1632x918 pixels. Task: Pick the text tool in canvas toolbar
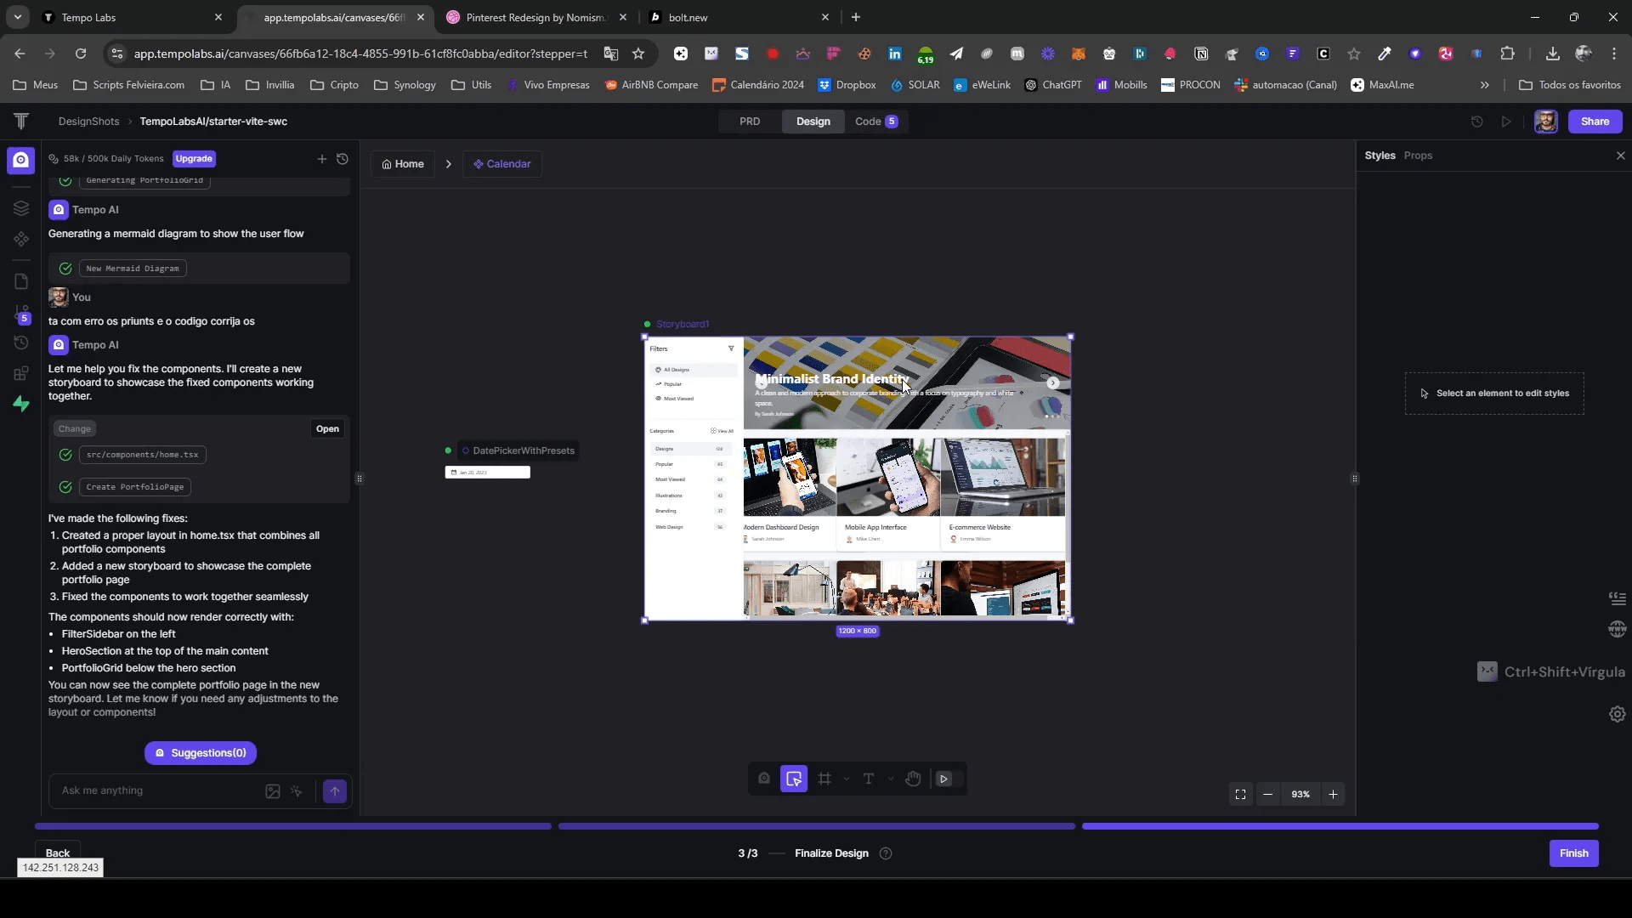[869, 779]
